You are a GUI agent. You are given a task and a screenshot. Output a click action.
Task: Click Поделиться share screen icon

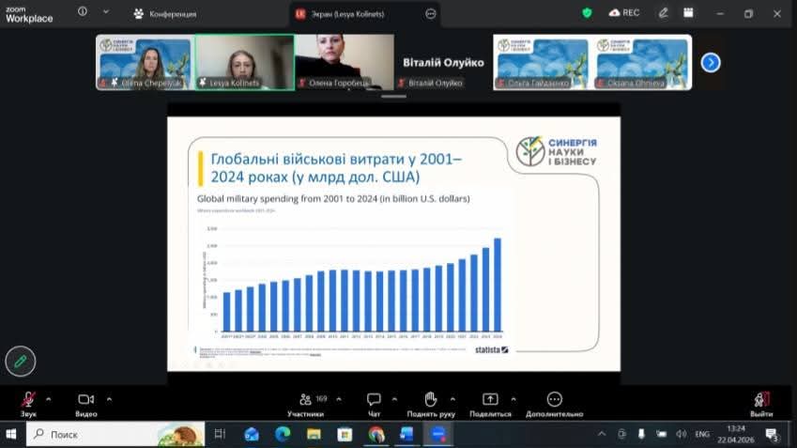click(x=490, y=400)
